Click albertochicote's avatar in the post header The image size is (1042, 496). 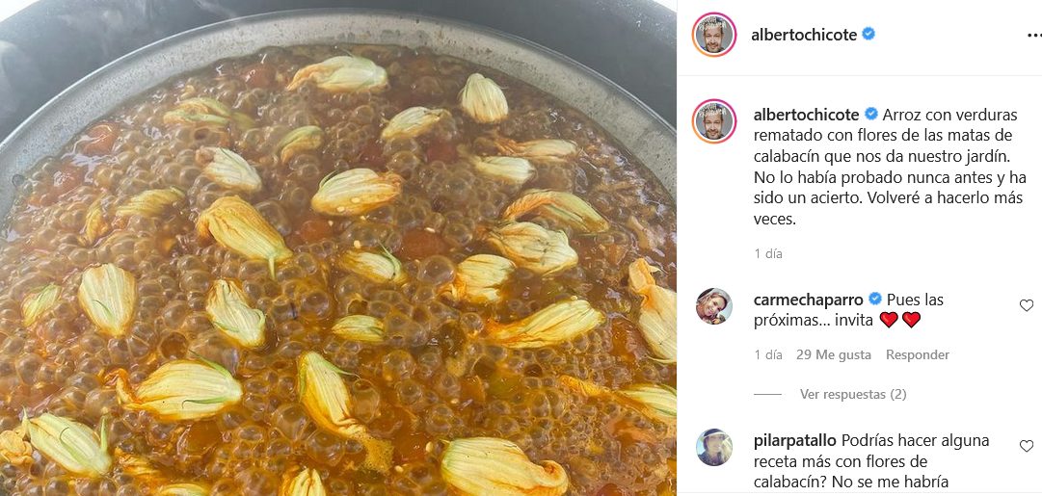point(714,35)
